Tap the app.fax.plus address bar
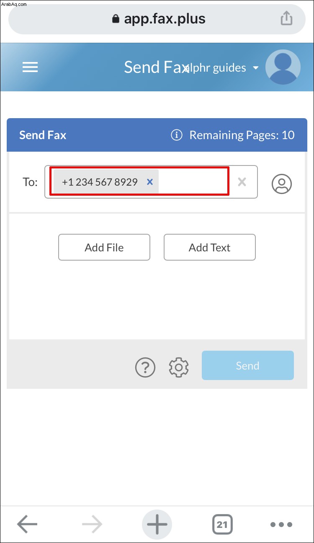This screenshot has height=543, width=314. pos(157,19)
